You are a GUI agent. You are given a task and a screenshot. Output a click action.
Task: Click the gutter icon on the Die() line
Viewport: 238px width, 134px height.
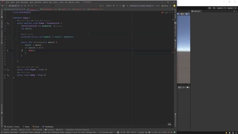tap(7, 51)
